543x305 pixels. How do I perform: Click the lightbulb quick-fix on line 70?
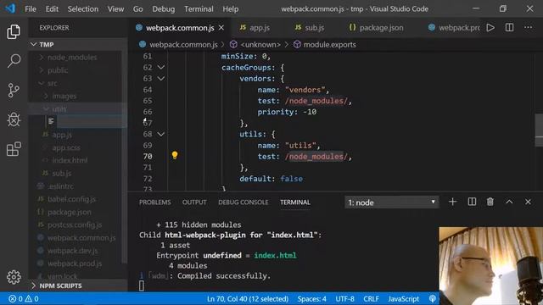coord(175,155)
